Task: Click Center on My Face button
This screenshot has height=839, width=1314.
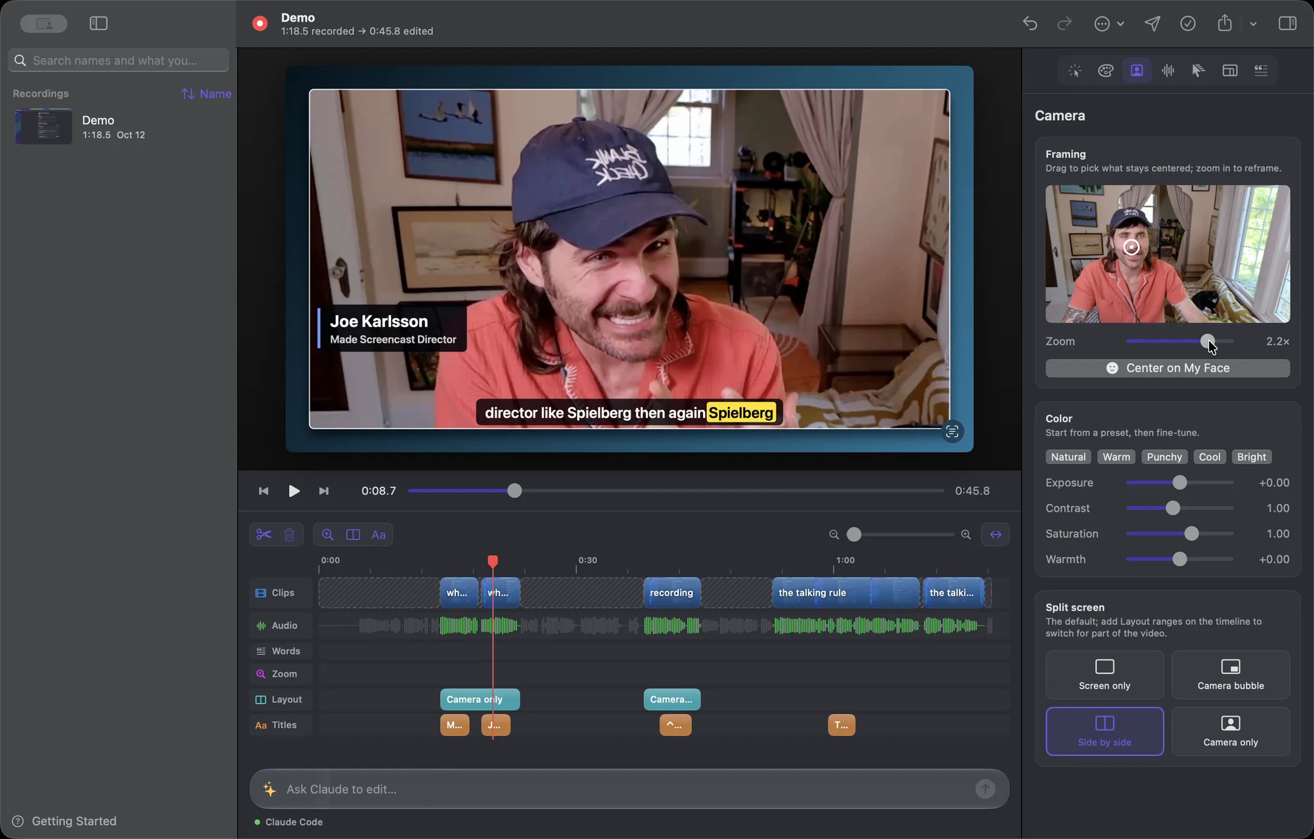Action: pos(1167,368)
